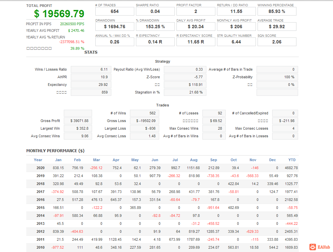Click the green 39.89 % value
The height and width of the screenshot is (252, 333).
click(77, 48)
